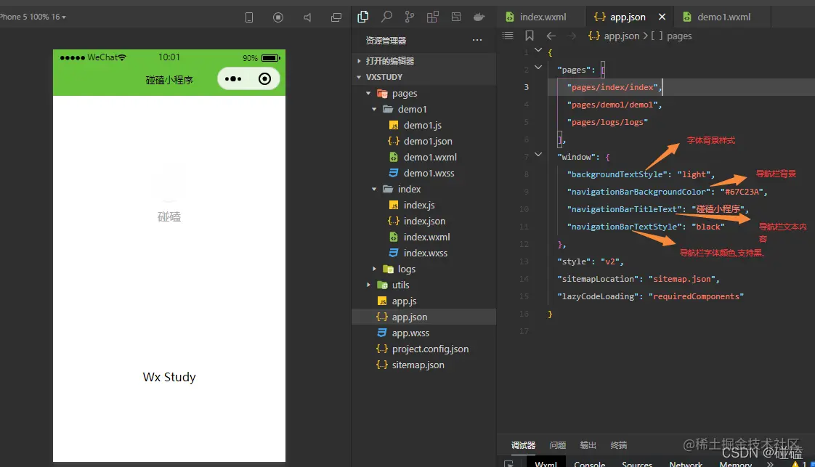815x467 pixels.
Task: Go forward with right arrow in editor
Action: [x=571, y=36]
